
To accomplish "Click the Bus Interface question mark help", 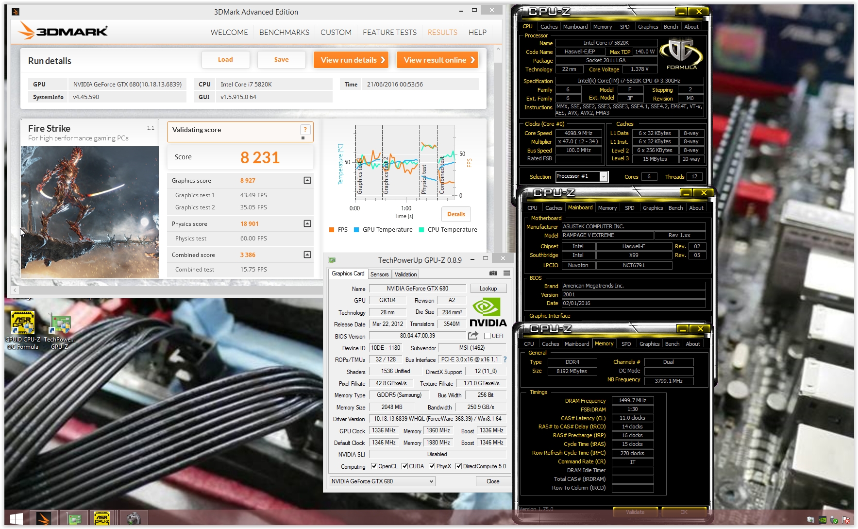I will [x=505, y=359].
